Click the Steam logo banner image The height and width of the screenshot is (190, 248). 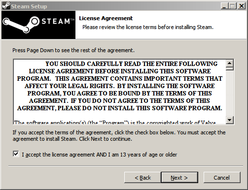(38, 25)
